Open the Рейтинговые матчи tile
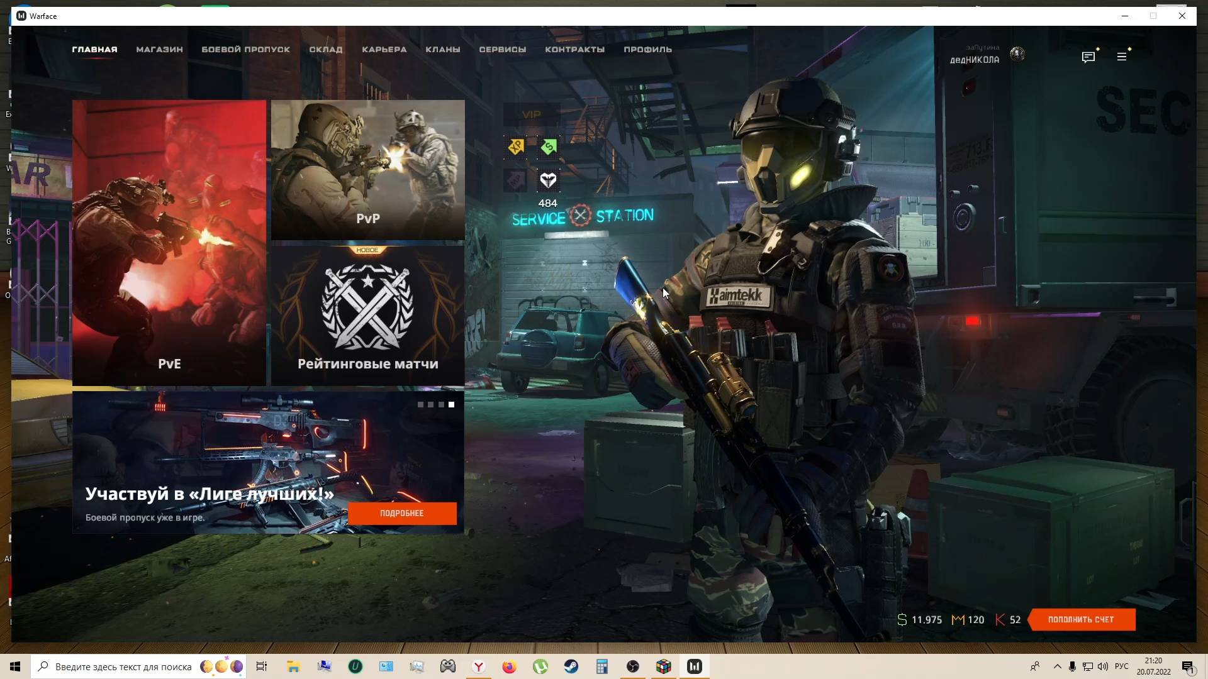The image size is (1208, 679). tap(368, 316)
